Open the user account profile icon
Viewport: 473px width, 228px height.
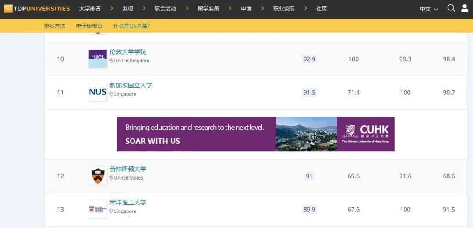click(465, 8)
